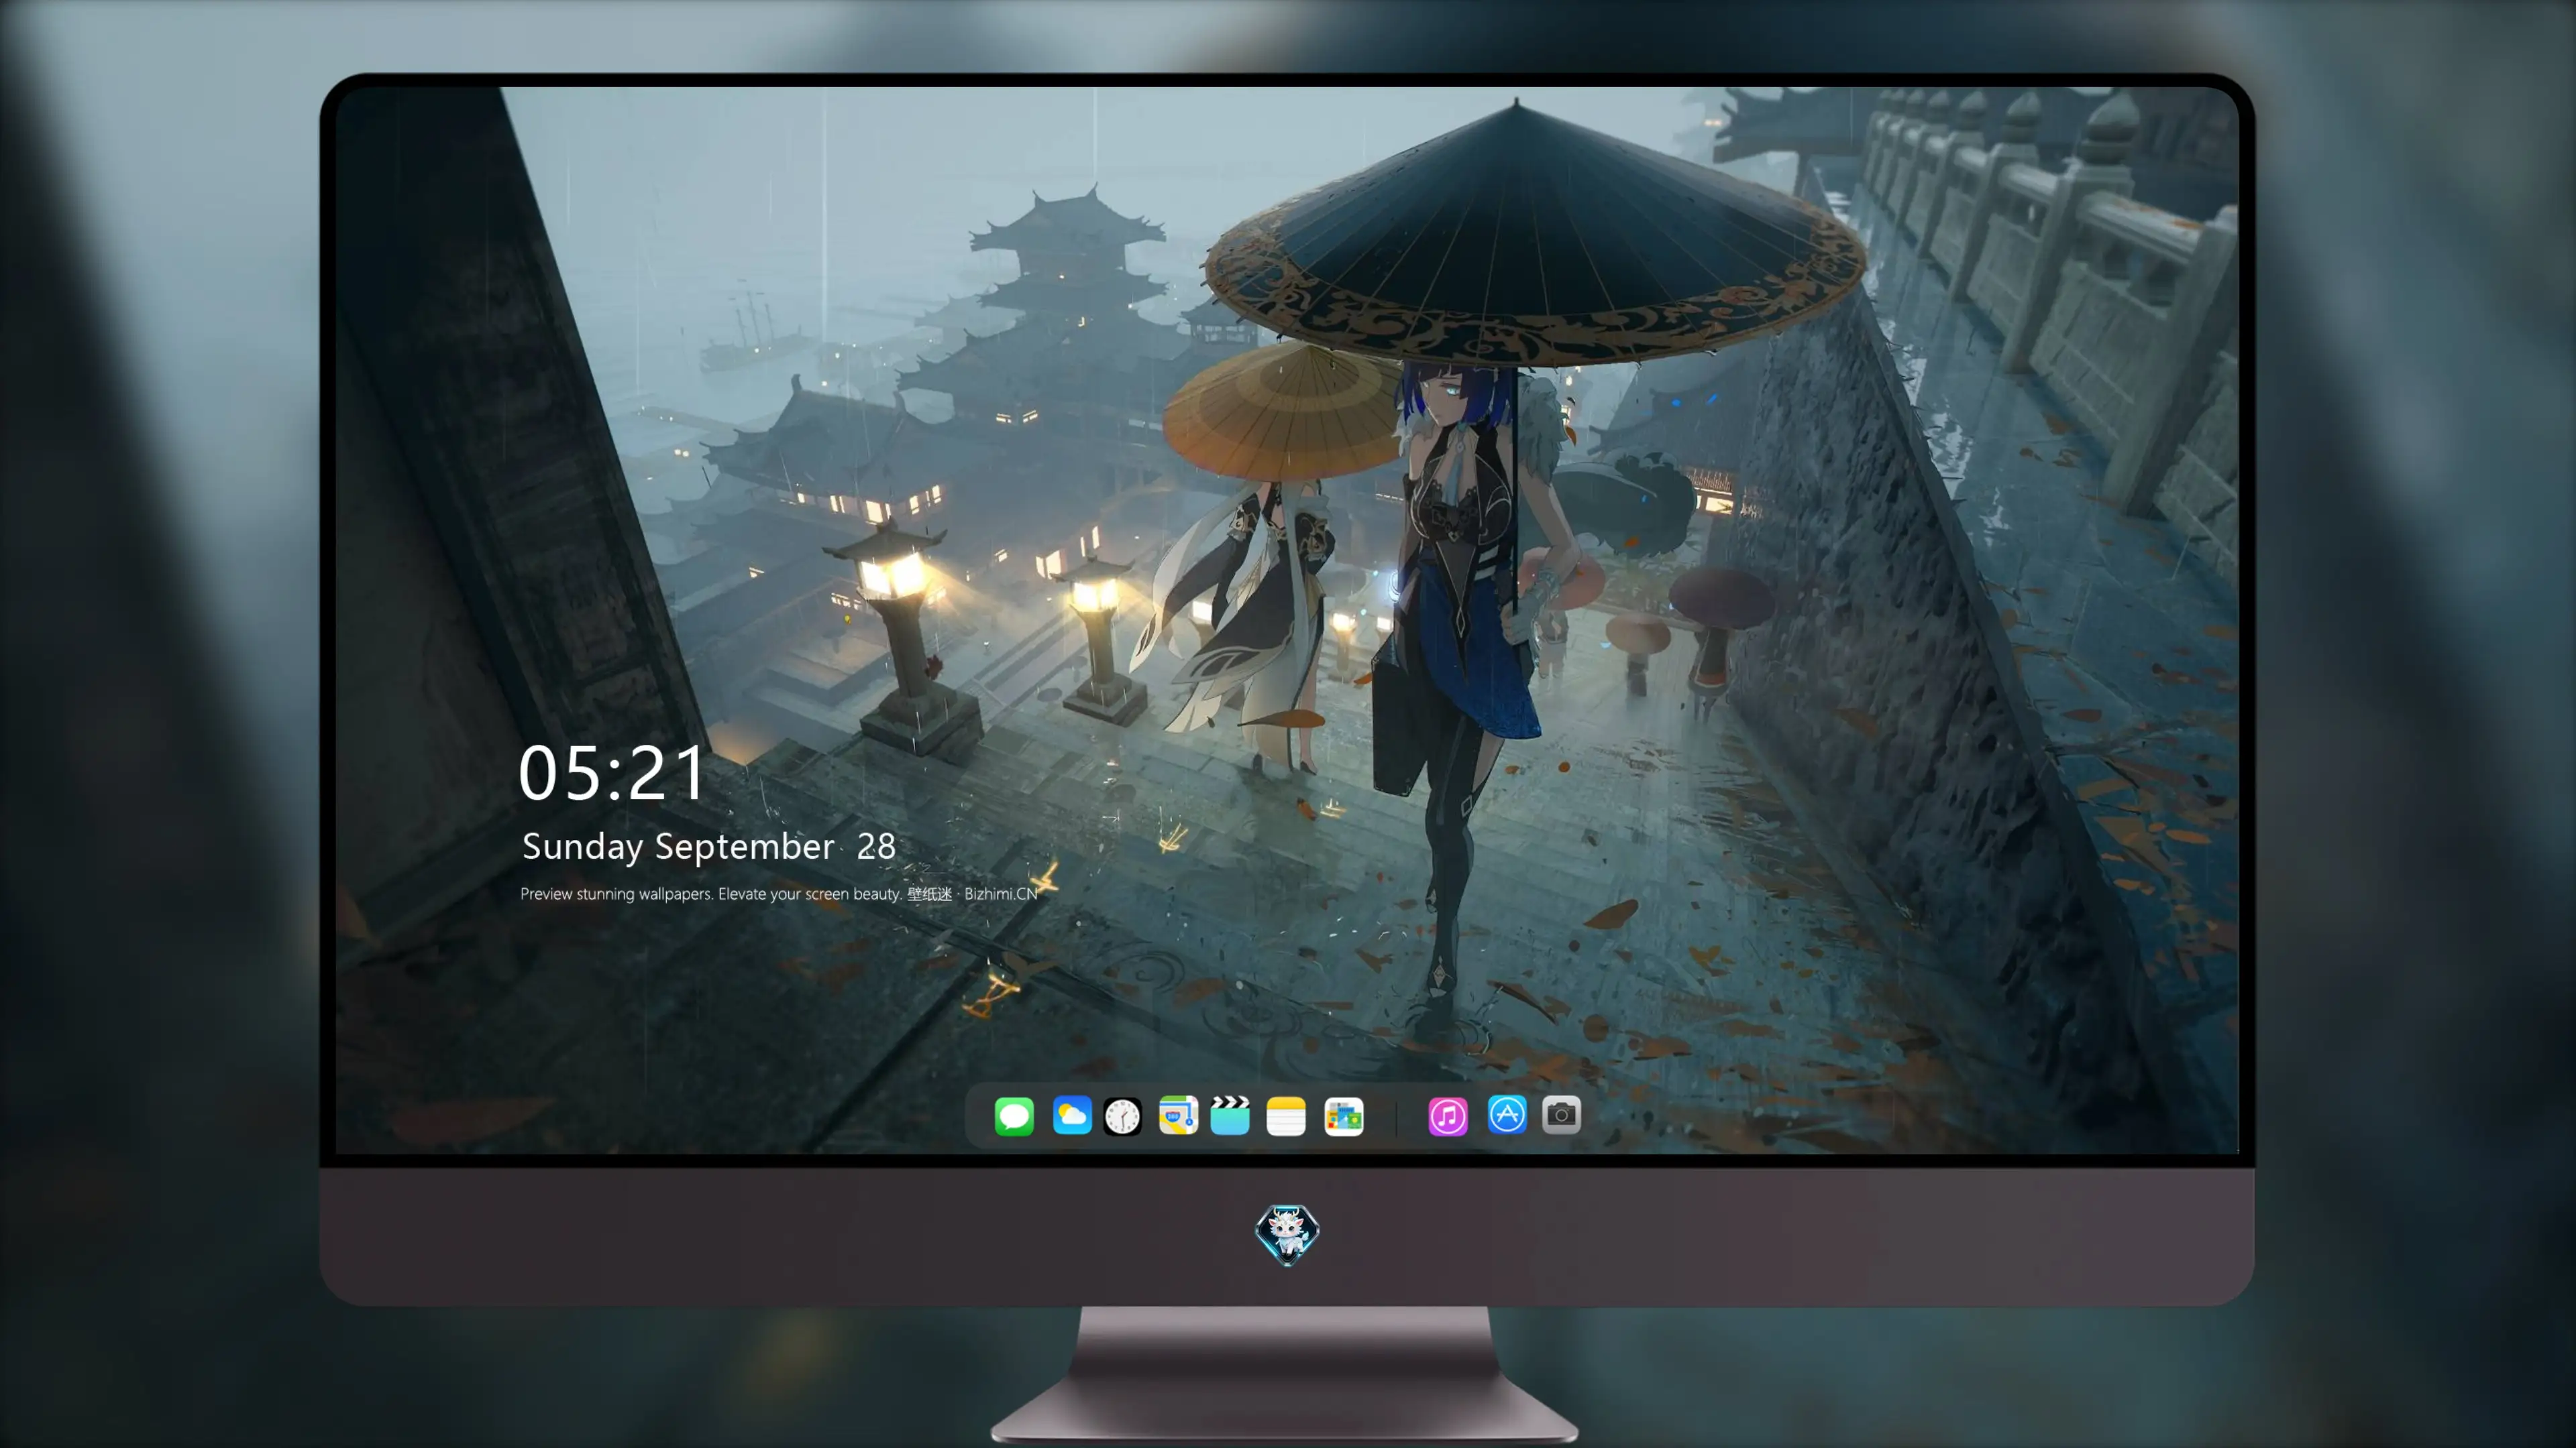Open the blue App Store icon
2576x1448 pixels.
1507,1114
